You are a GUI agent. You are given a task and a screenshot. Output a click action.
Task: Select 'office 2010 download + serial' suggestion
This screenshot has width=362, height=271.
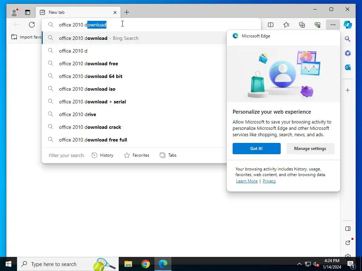134,102
